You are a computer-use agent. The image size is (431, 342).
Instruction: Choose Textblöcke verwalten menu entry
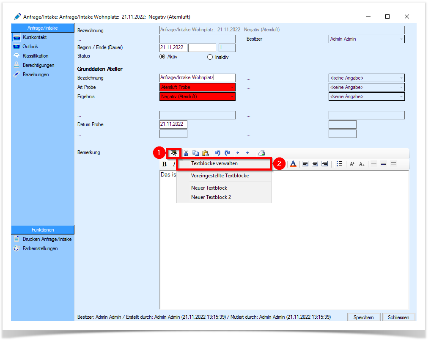[224, 163]
